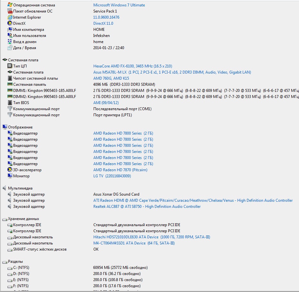Click the chip icon beside Тип BIOS
Viewport: 299px width, 292px height.
coord(10,102)
